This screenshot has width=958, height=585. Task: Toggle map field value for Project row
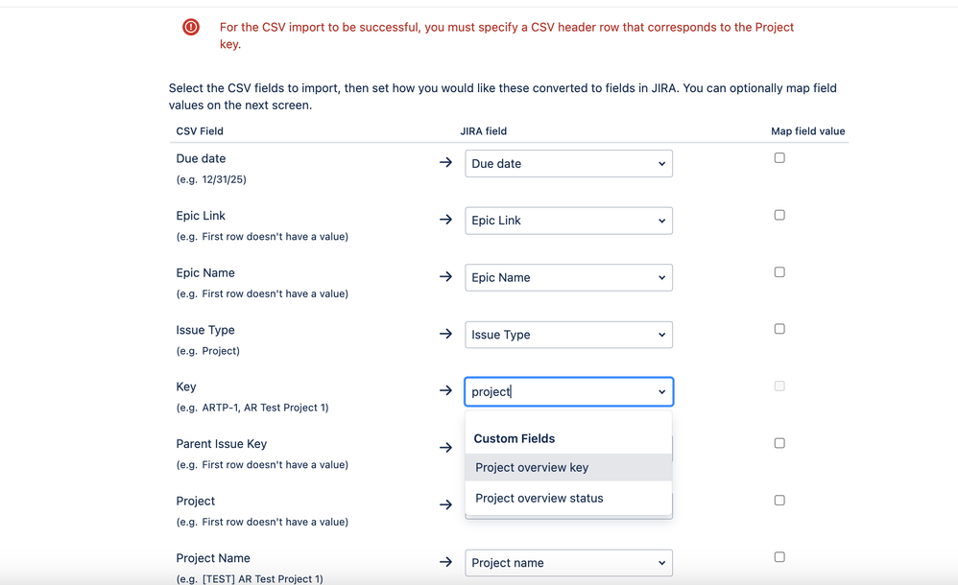coord(779,500)
